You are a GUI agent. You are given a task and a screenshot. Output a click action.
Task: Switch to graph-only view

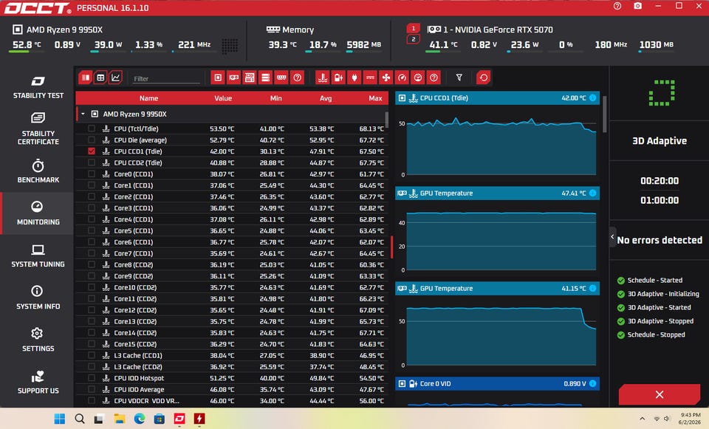tap(116, 78)
